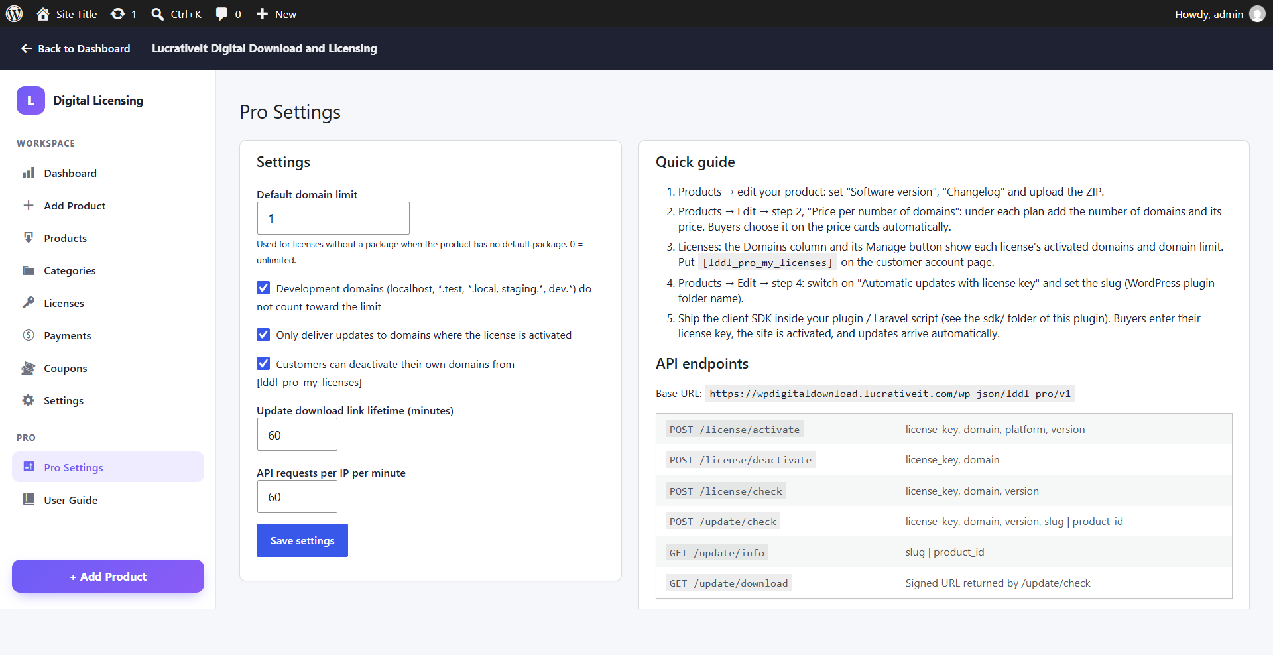Toggle Customers can deactivate domains checkbox
The height and width of the screenshot is (655, 1273).
point(263,363)
